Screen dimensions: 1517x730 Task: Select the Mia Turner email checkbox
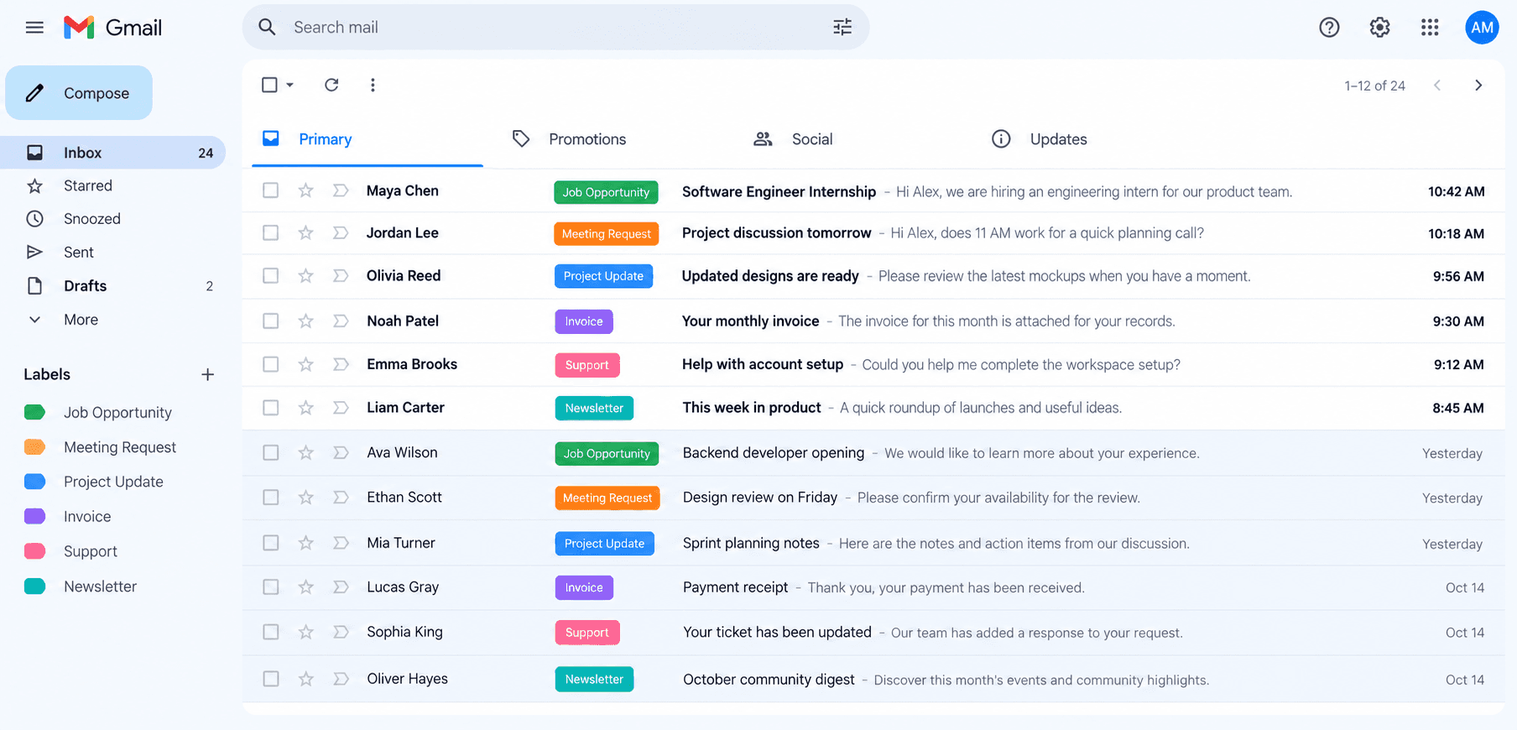click(270, 543)
